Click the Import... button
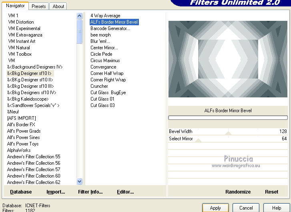291x212 pixels. pyautogui.click(x=56, y=192)
